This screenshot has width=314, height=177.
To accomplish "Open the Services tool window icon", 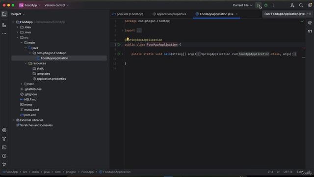I will (x=4, y=130).
